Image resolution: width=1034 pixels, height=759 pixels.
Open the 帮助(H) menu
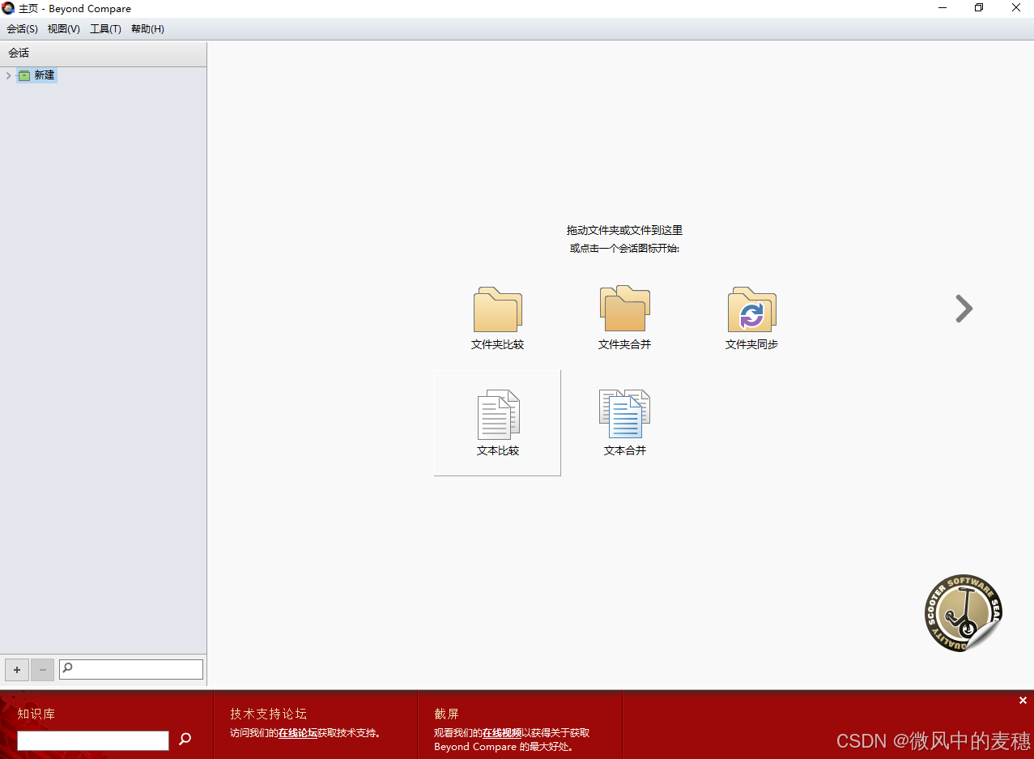(x=147, y=29)
